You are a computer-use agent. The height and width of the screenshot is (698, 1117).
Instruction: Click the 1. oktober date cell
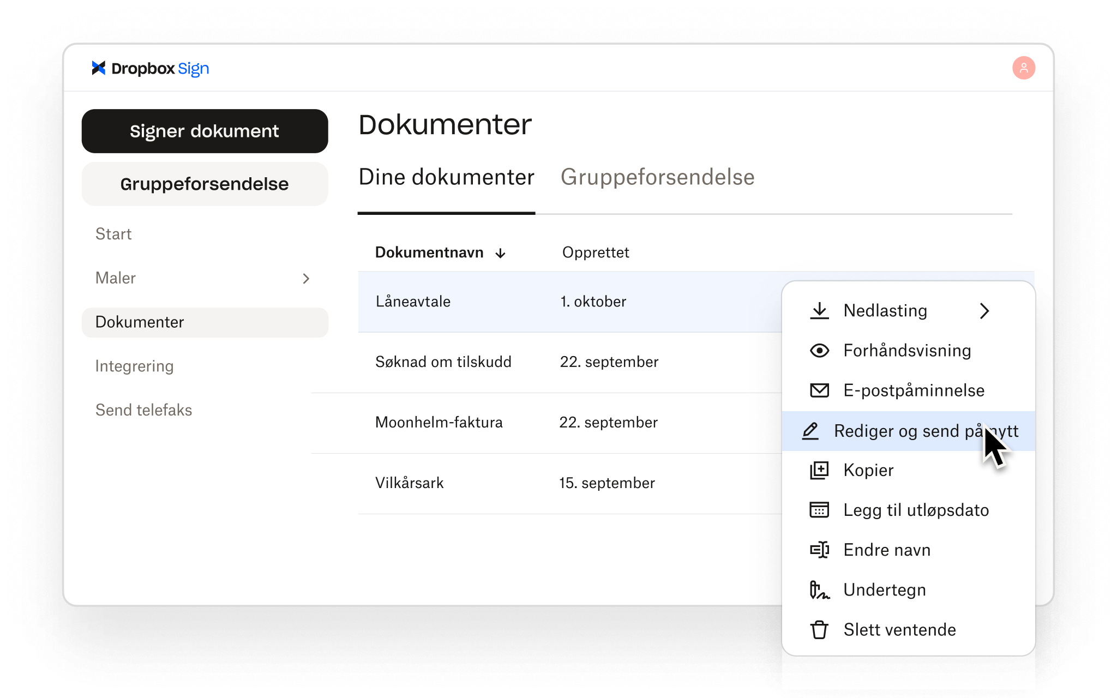[x=593, y=302]
